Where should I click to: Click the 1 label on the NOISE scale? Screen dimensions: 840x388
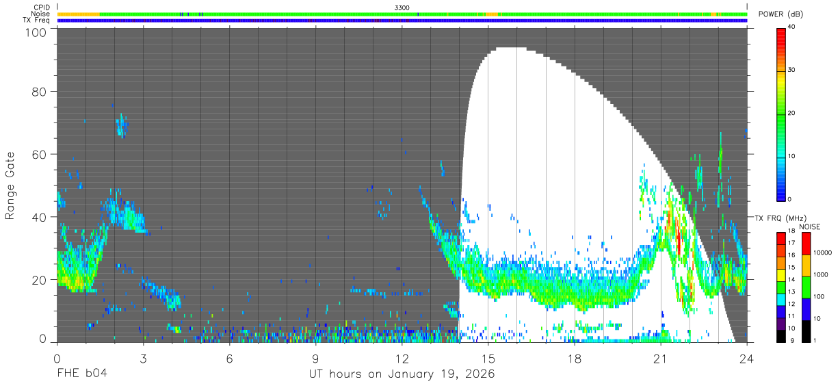click(x=815, y=340)
